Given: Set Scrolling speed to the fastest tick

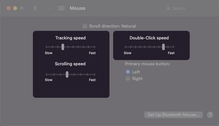Looking at the screenshot, I should [x=95, y=74].
